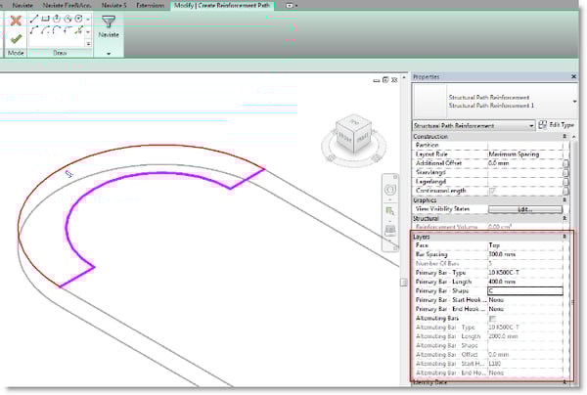This screenshot has width=587, height=395.
Task: Click the Layout Rule value Maximum Spacing
Action: point(514,154)
